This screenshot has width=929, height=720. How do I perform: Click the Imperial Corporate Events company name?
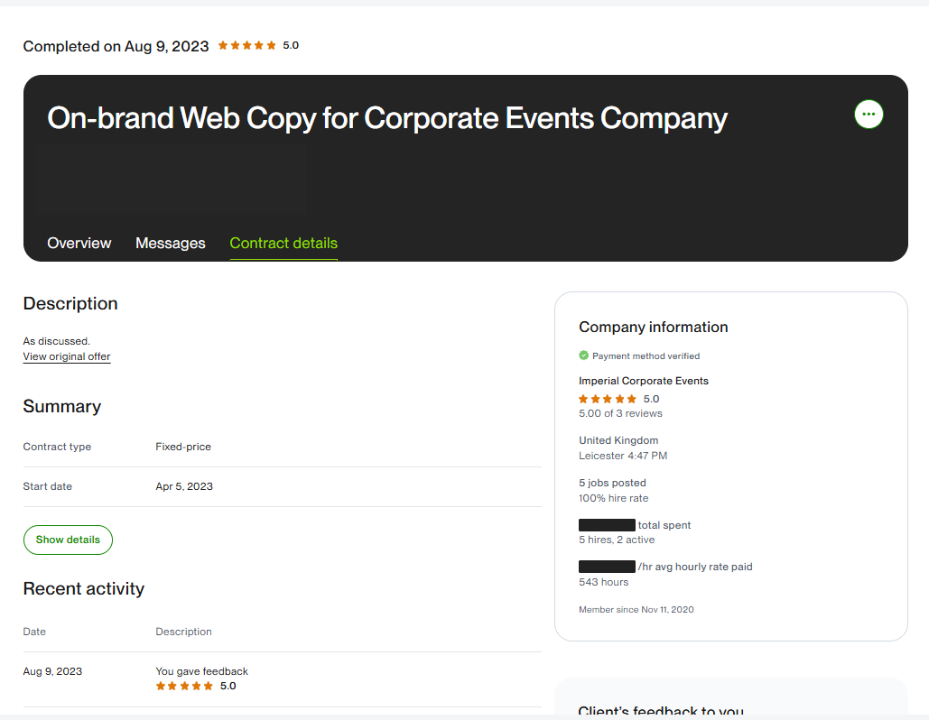644,381
